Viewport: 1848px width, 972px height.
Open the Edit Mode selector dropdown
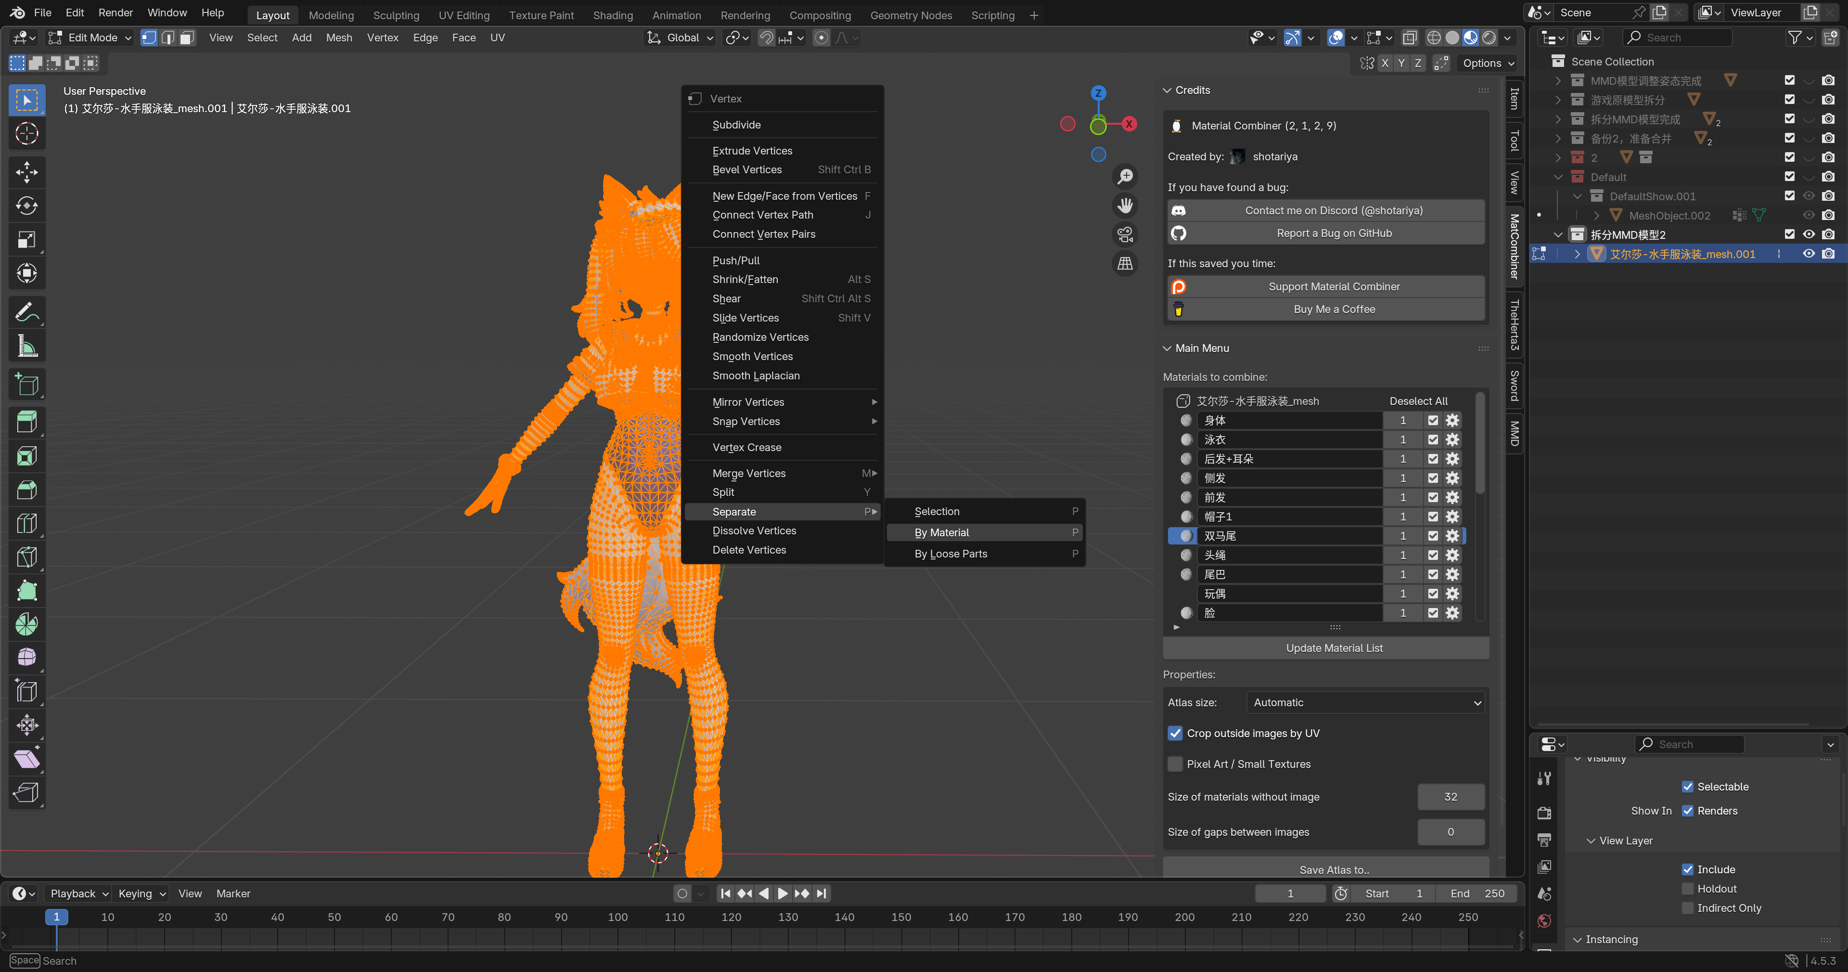90,38
